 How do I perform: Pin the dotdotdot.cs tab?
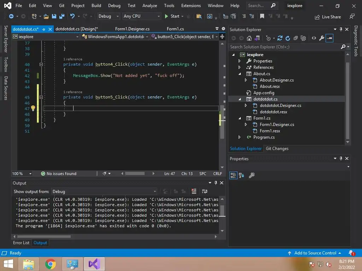[43, 29]
